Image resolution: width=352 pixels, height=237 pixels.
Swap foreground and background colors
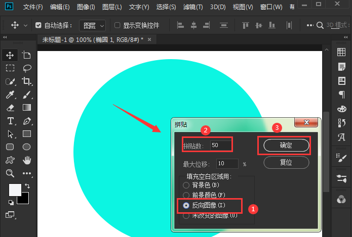pos(27,185)
